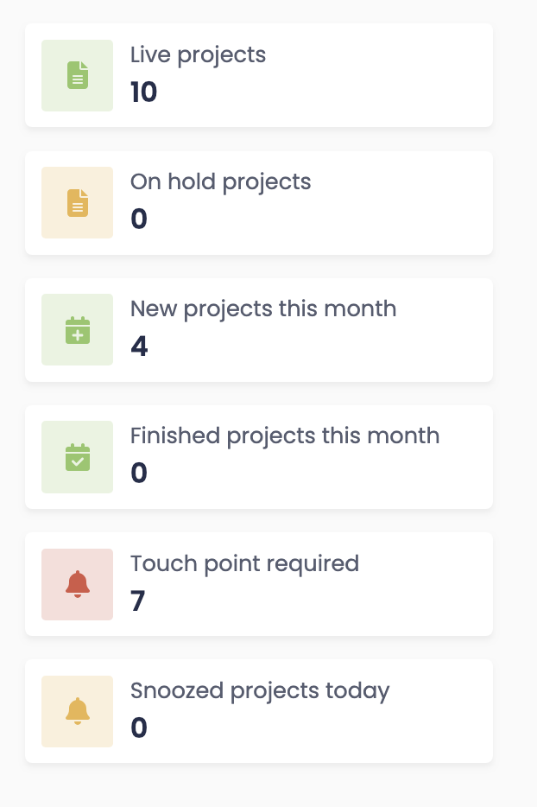Image resolution: width=537 pixels, height=807 pixels.
Task: Click the Live projects count of 10
Action: tap(143, 92)
